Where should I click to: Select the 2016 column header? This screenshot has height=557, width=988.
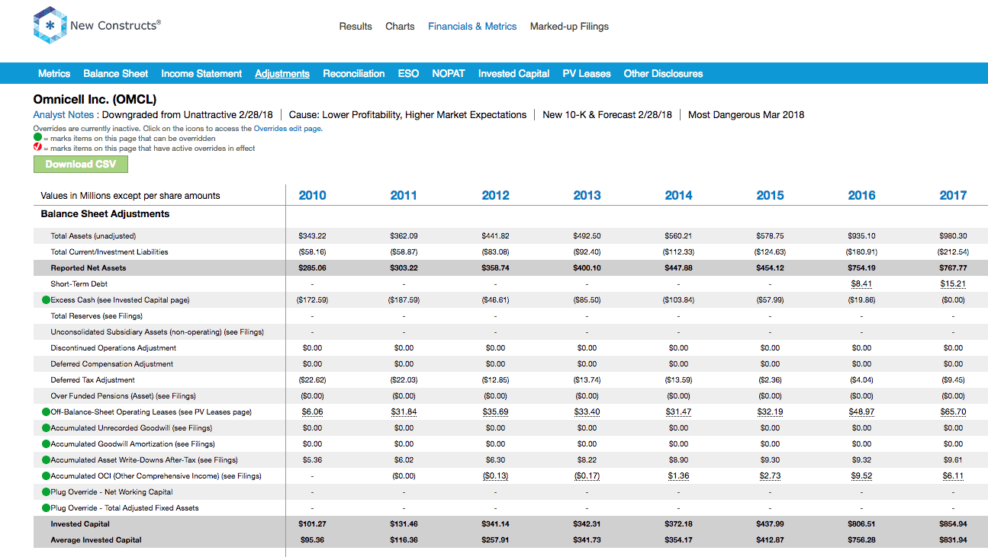click(x=861, y=196)
